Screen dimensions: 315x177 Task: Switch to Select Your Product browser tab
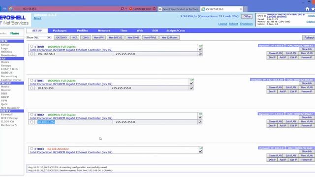tap(179, 9)
